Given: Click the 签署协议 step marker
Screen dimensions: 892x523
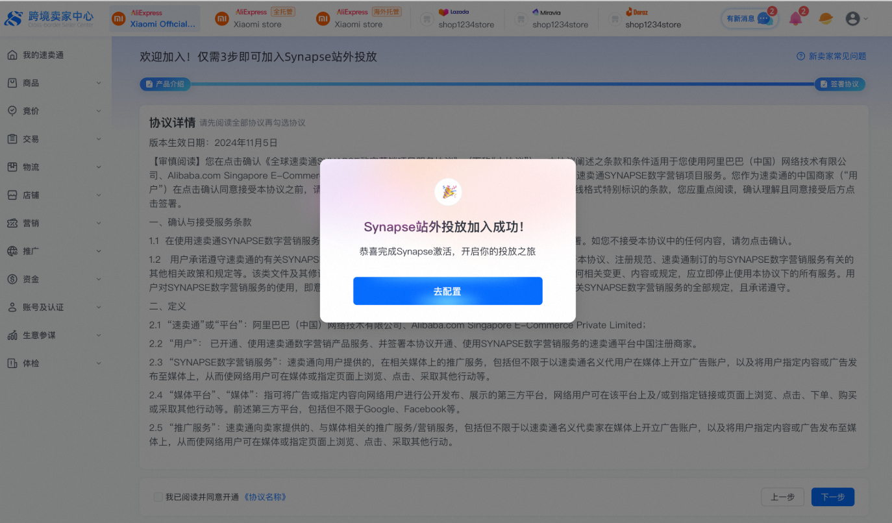Looking at the screenshot, I should tap(839, 84).
